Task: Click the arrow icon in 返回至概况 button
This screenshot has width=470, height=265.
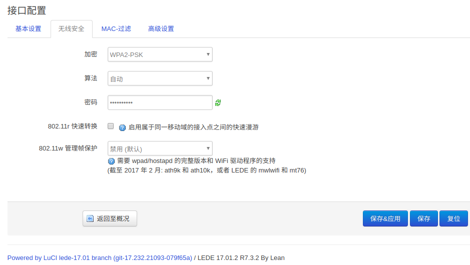Action: 90,218
